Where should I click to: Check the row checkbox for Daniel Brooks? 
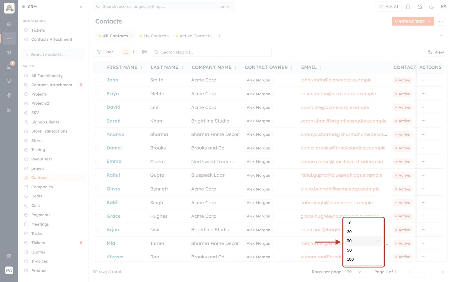pos(98,148)
